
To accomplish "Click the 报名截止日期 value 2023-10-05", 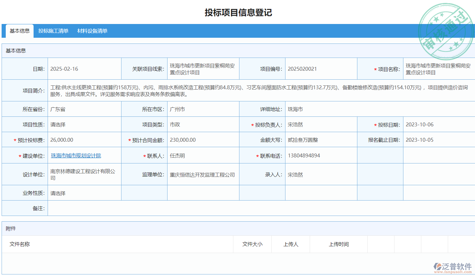I will tap(438, 140).
